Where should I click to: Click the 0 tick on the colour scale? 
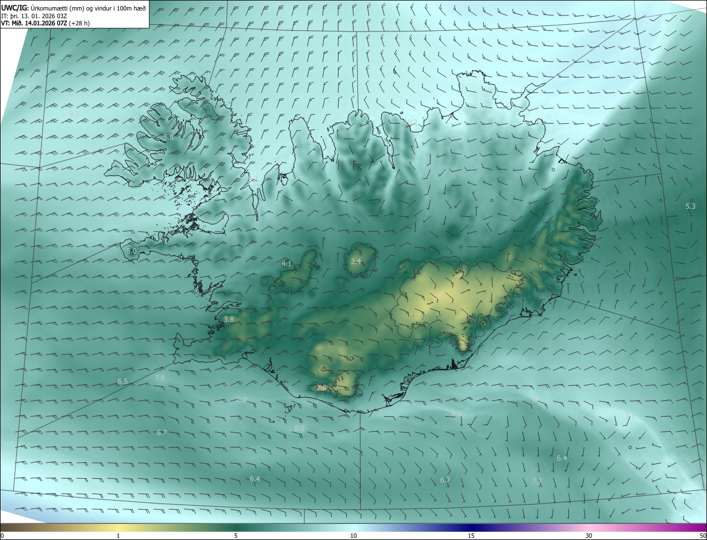tap(2, 536)
